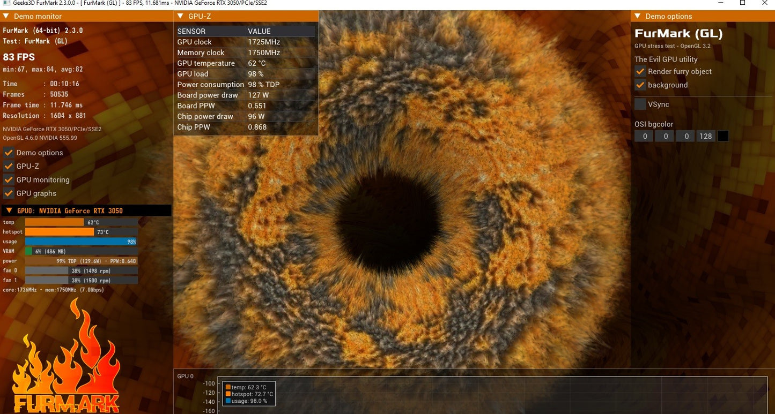This screenshot has width=775, height=414.
Task: Click the third OSI bgcolor value field
Action: point(685,136)
